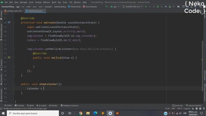Image resolution: width=206 pixels, height=116 pixels.
Task: Open the profiler gauge icon in the toolbar
Action: point(166,6)
